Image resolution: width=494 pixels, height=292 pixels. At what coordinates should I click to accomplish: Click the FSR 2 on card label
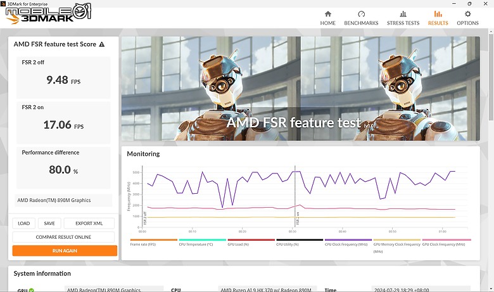[33, 107]
